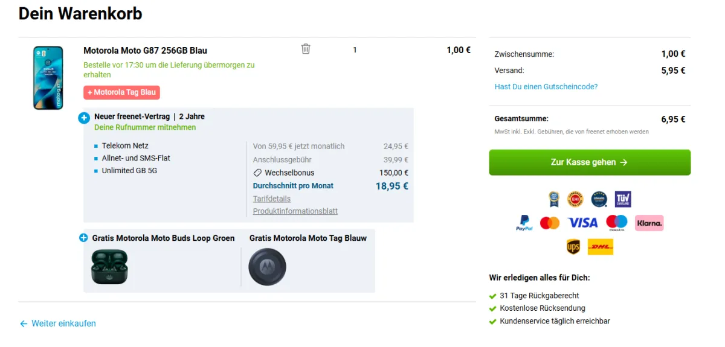Click the TÜV Saarland certification badge

tap(623, 199)
